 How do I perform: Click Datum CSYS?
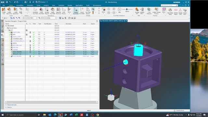tap(180, 11)
